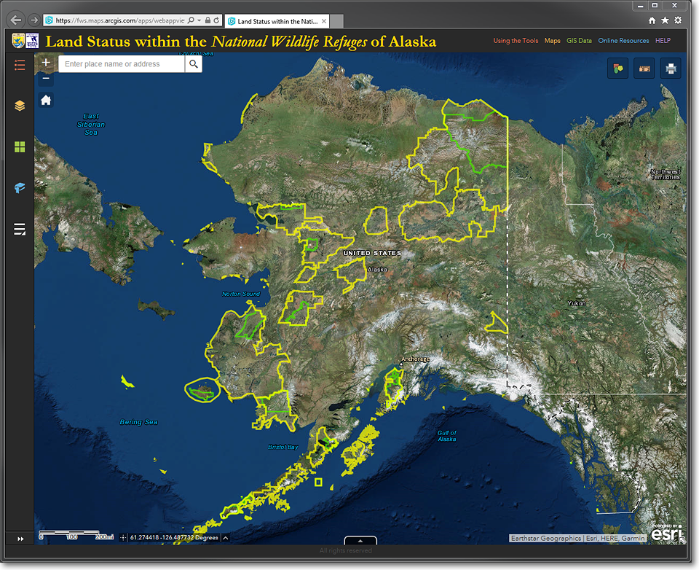
Task: Open the Draw shapes tool
Action: coord(617,69)
